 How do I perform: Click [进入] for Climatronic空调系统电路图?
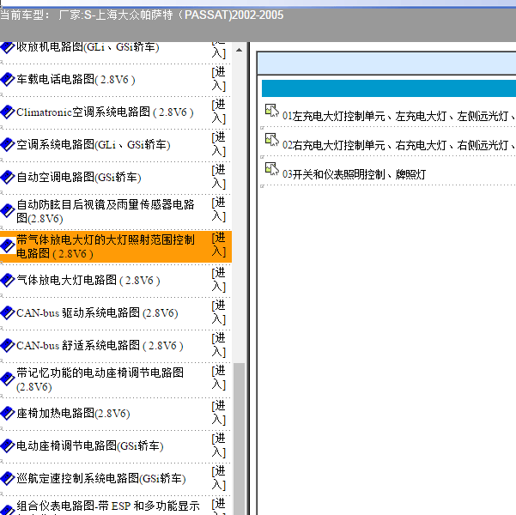(x=219, y=112)
